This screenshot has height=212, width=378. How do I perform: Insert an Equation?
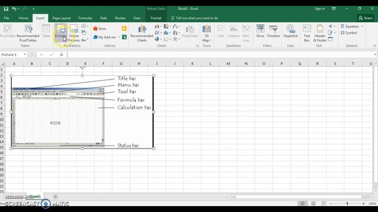click(350, 26)
